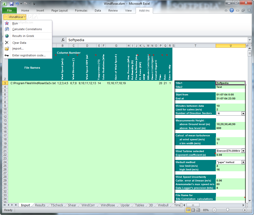This screenshot has height=215, width=254.
Task: Go to last sheet tab arrow
Action: coord(16,205)
